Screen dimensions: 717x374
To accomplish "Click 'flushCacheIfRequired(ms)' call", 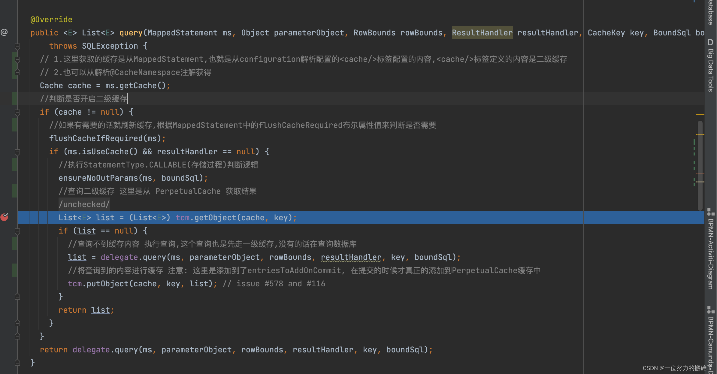I will tap(105, 138).
